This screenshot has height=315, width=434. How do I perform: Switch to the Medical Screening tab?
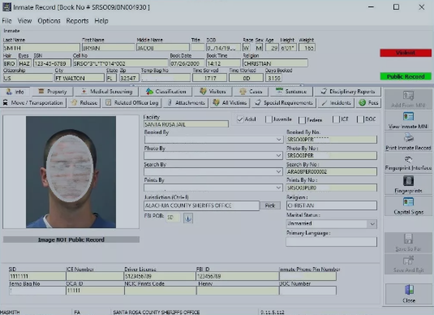[x=106, y=92]
